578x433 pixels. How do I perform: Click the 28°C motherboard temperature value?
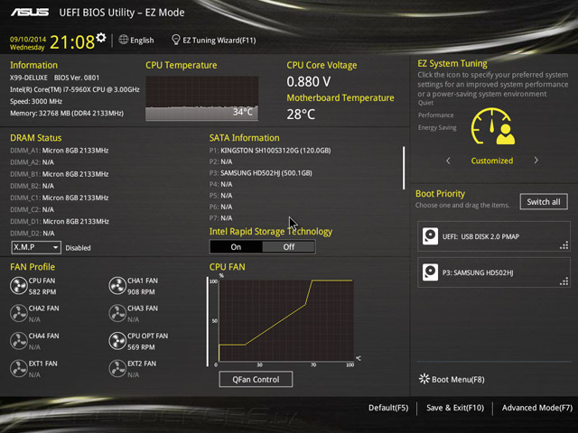(301, 115)
